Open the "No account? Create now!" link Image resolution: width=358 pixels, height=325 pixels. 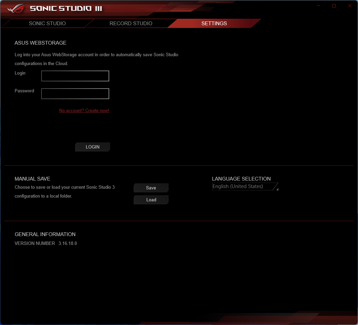(x=84, y=110)
